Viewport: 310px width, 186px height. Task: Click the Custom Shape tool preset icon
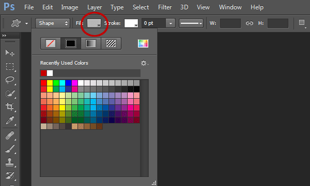point(16,23)
